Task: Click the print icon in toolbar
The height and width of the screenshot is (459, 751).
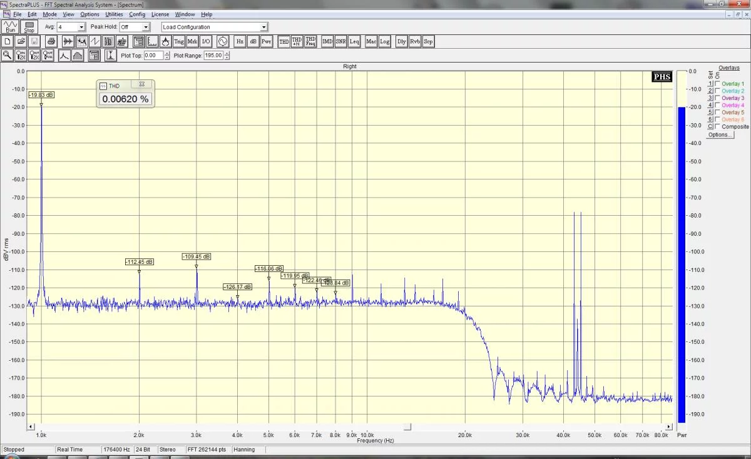Action: (52, 41)
